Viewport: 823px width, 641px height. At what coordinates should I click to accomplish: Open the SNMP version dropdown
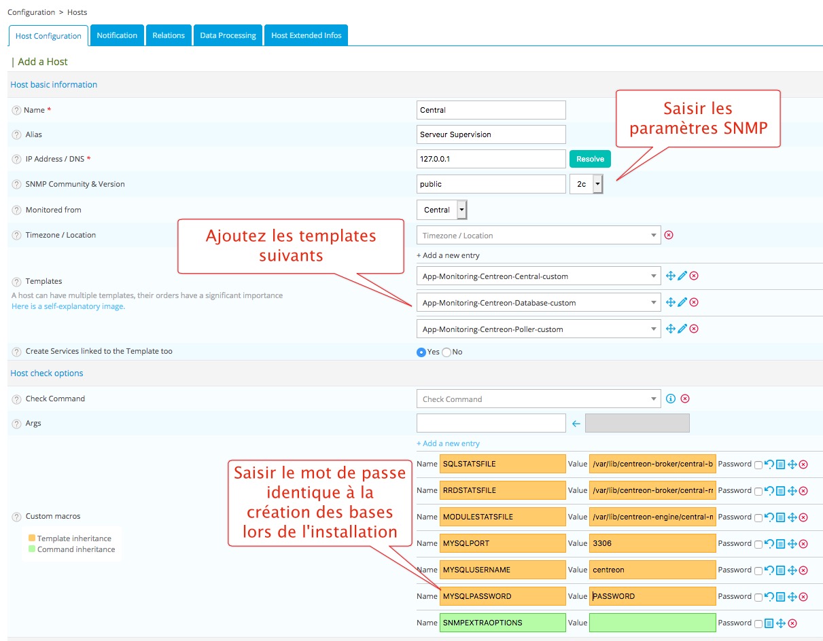586,184
